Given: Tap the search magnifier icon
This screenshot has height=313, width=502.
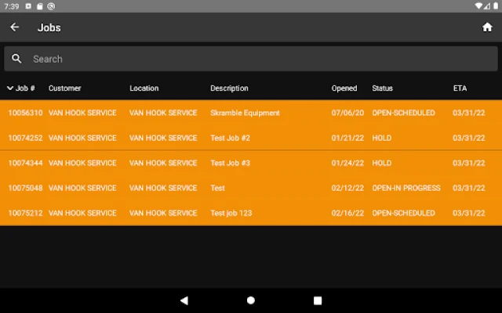Looking at the screenshot, I should pyautogui.click(x=16, y=59).
